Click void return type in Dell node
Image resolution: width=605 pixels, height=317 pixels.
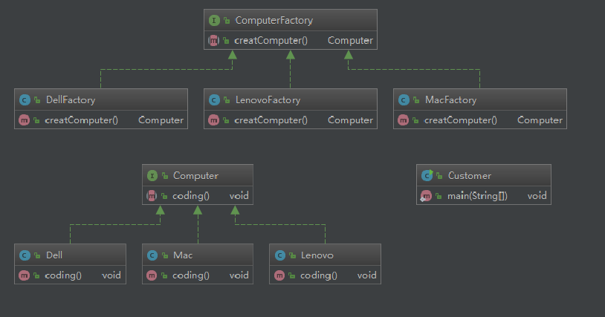point(111,275)
